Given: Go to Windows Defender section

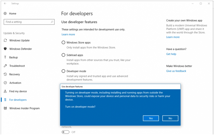Looking at the screenshot, I should (20, 49).
